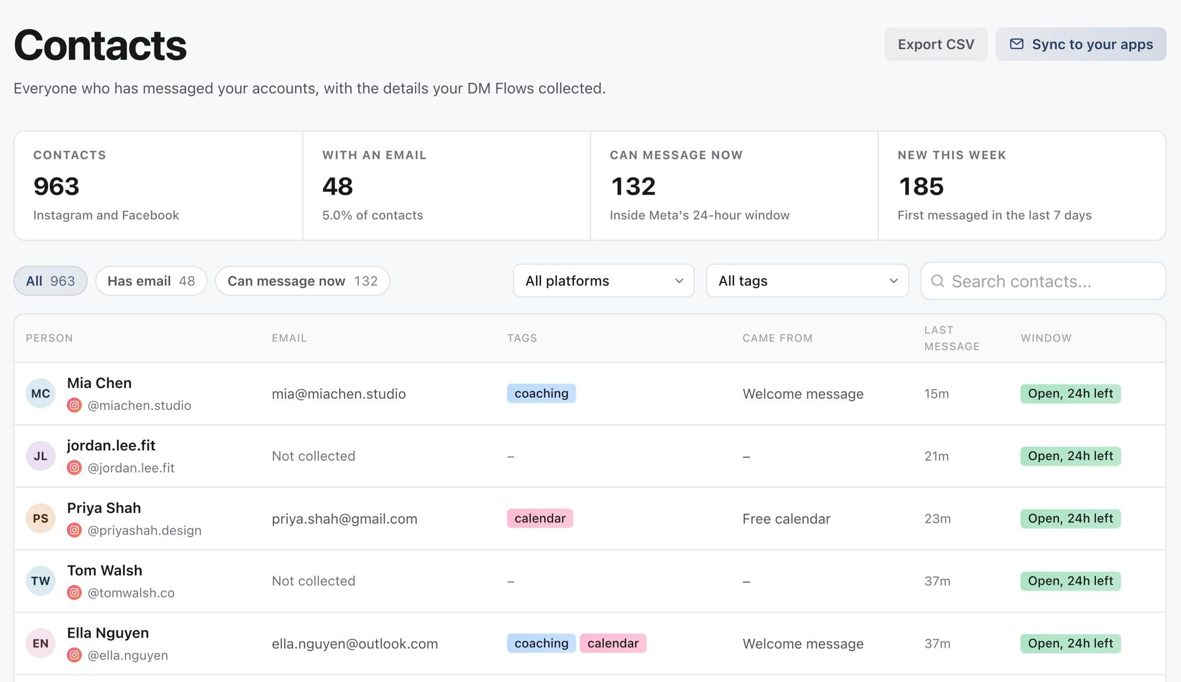The image size is (1181, 682).
Task: Click Open, 24h left badge for jordan.lee.fit
Action: point(1070,456)
